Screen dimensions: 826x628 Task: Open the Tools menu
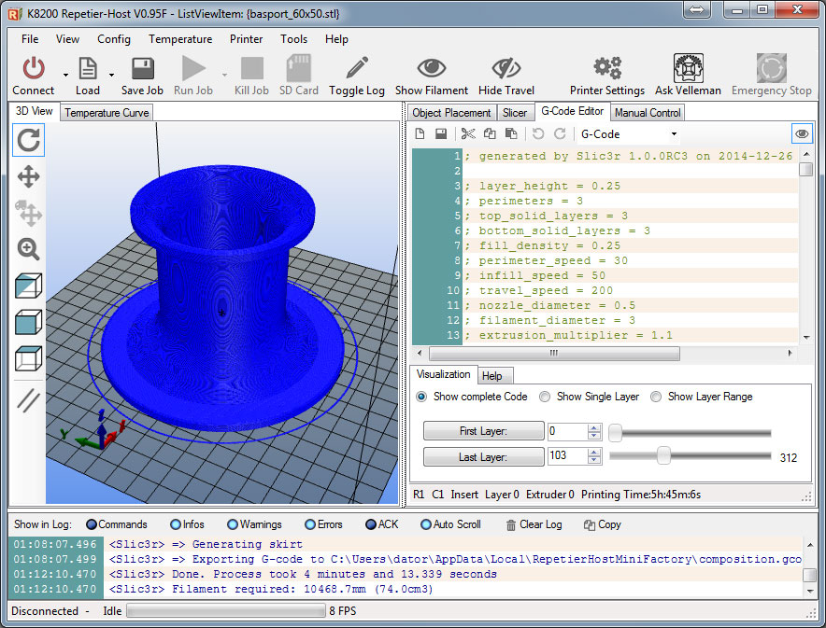tap(294, 39)
